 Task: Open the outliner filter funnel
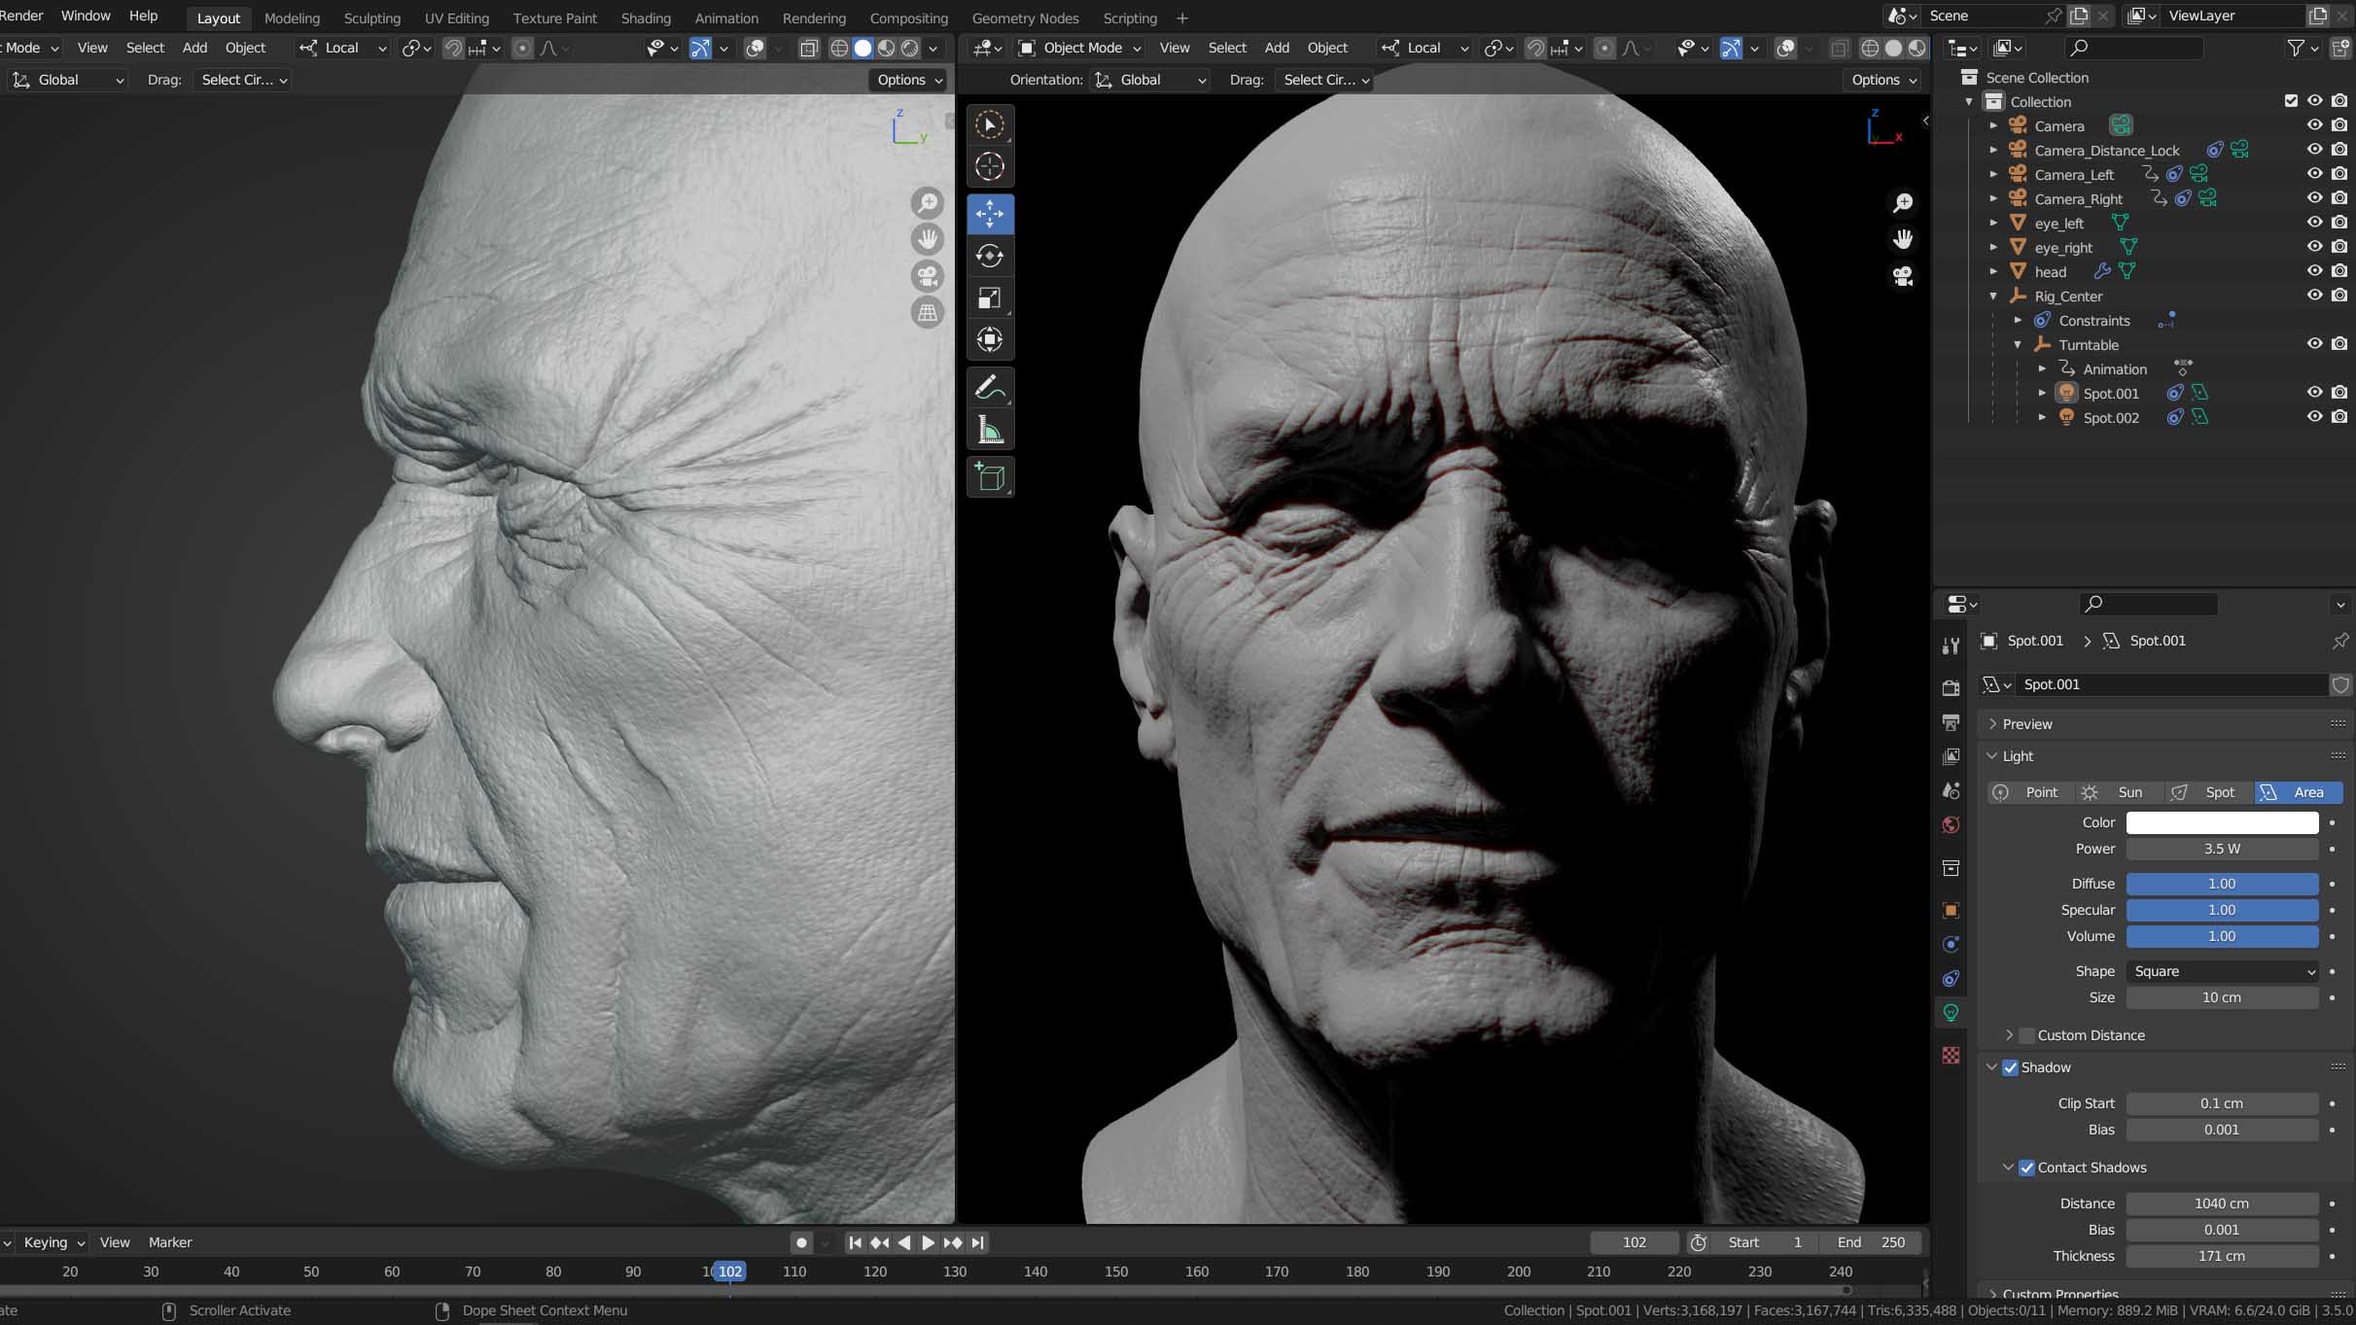2296,48
